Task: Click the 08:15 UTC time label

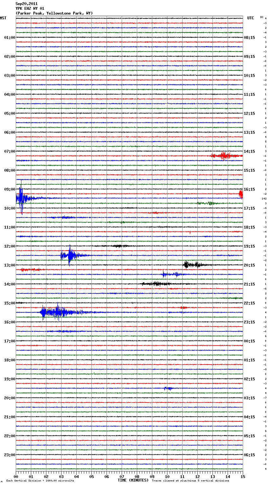Action: click(x=249, y=38)
